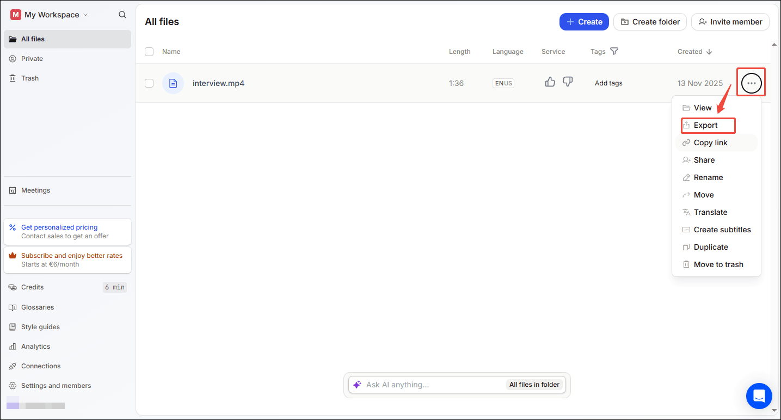Click the Get personalized pricing link
Viewport: 781px width, 420px height.
59,227
